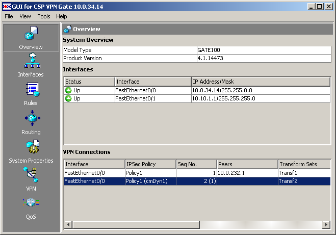Click the green Up status icon for FastEthernet0/1

(68, 98)
